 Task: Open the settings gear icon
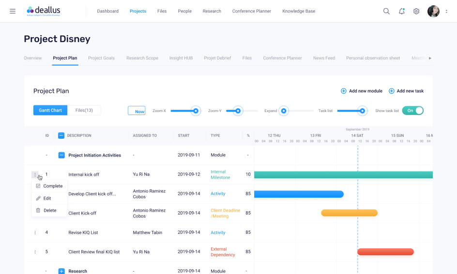416,11
